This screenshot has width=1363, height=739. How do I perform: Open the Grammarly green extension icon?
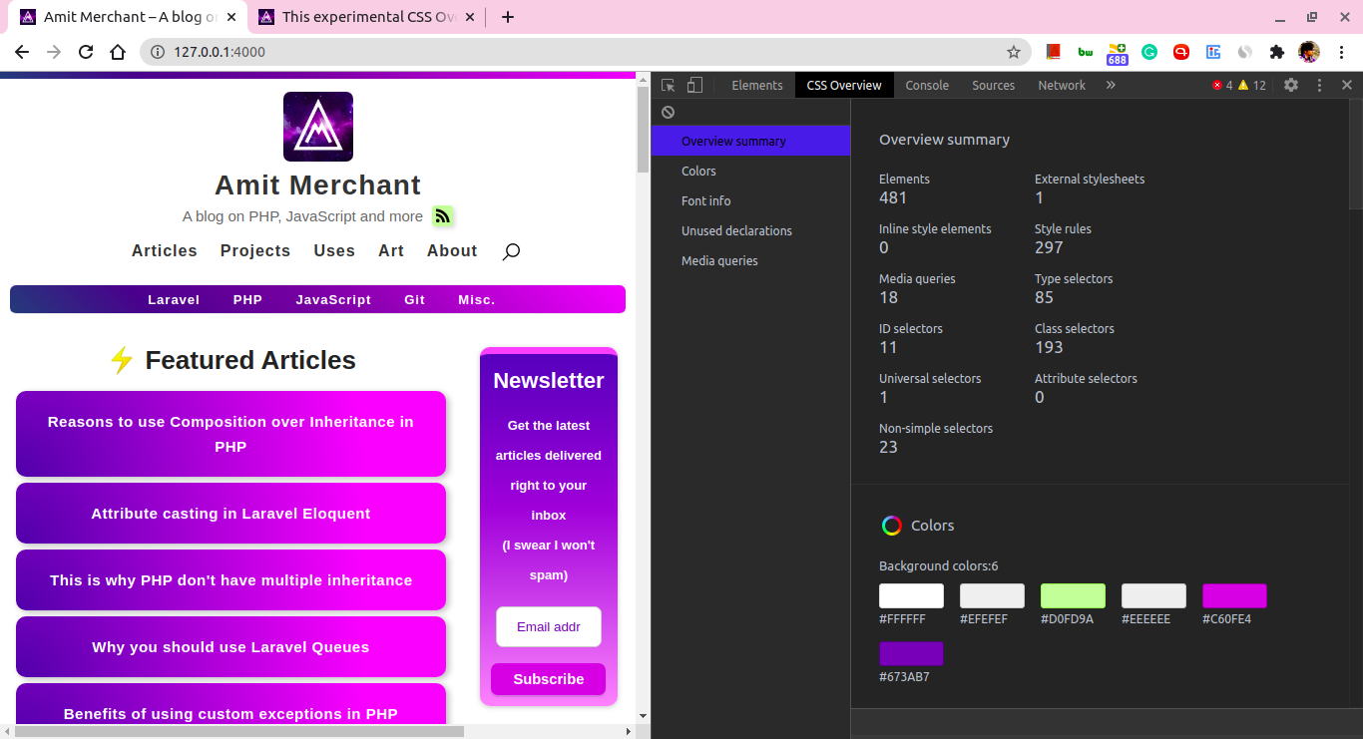tap(1149, 52)
